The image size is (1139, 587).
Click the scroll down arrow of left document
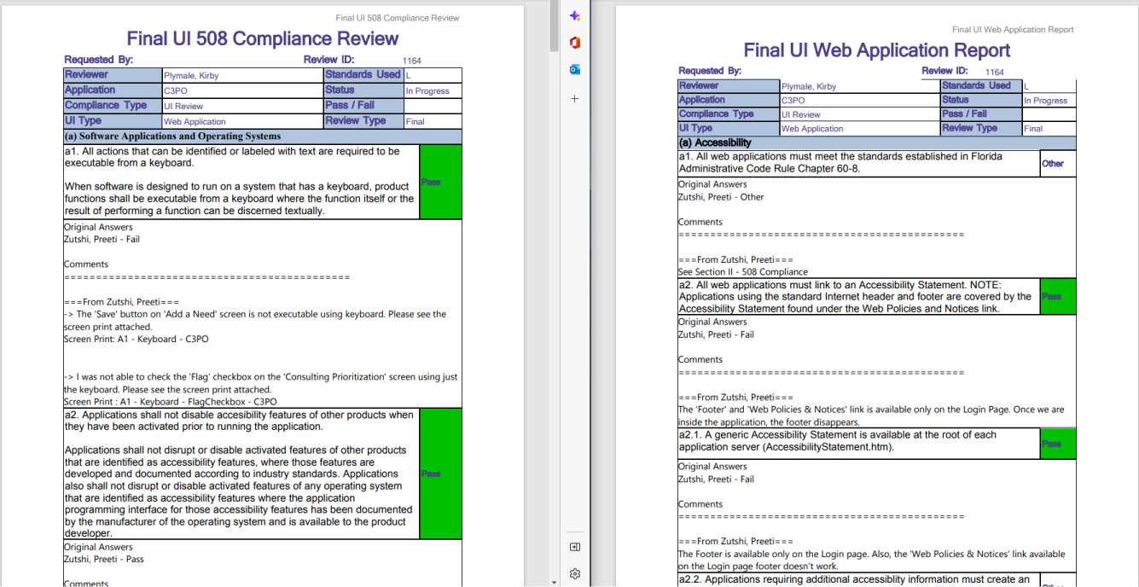click(x=555, y=582)
